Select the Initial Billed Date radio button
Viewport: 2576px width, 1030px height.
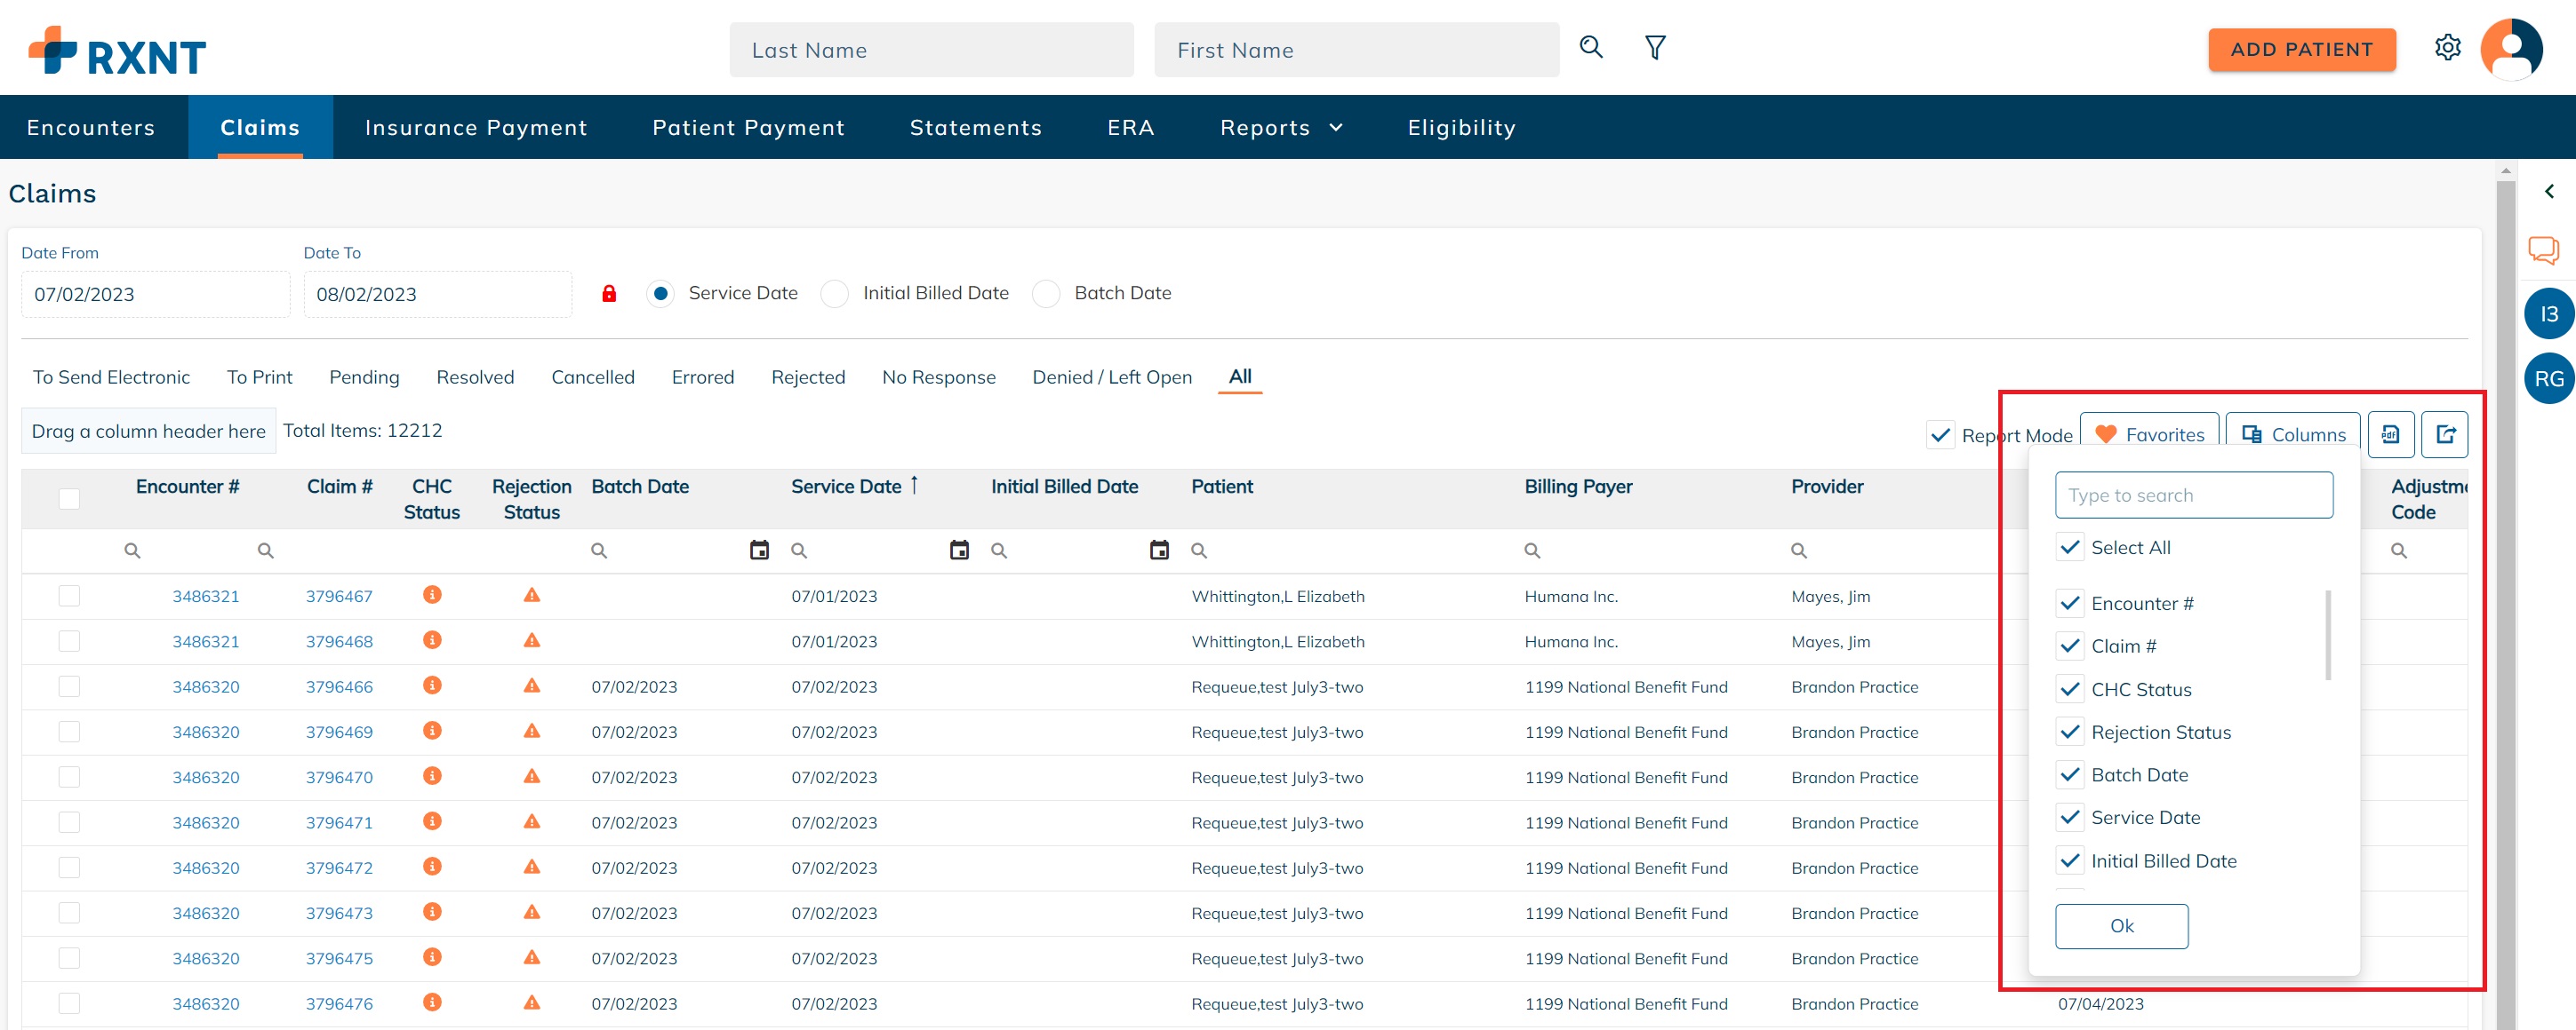834,294
